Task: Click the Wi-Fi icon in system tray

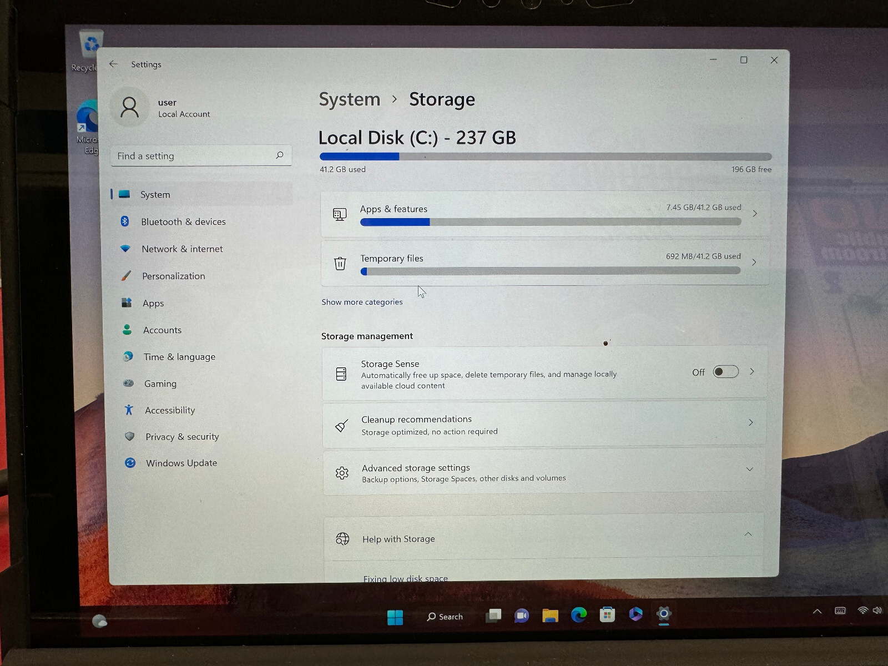Action: coord(862,610)
